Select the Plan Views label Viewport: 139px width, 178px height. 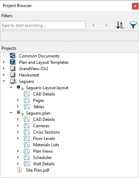[43, 151]
